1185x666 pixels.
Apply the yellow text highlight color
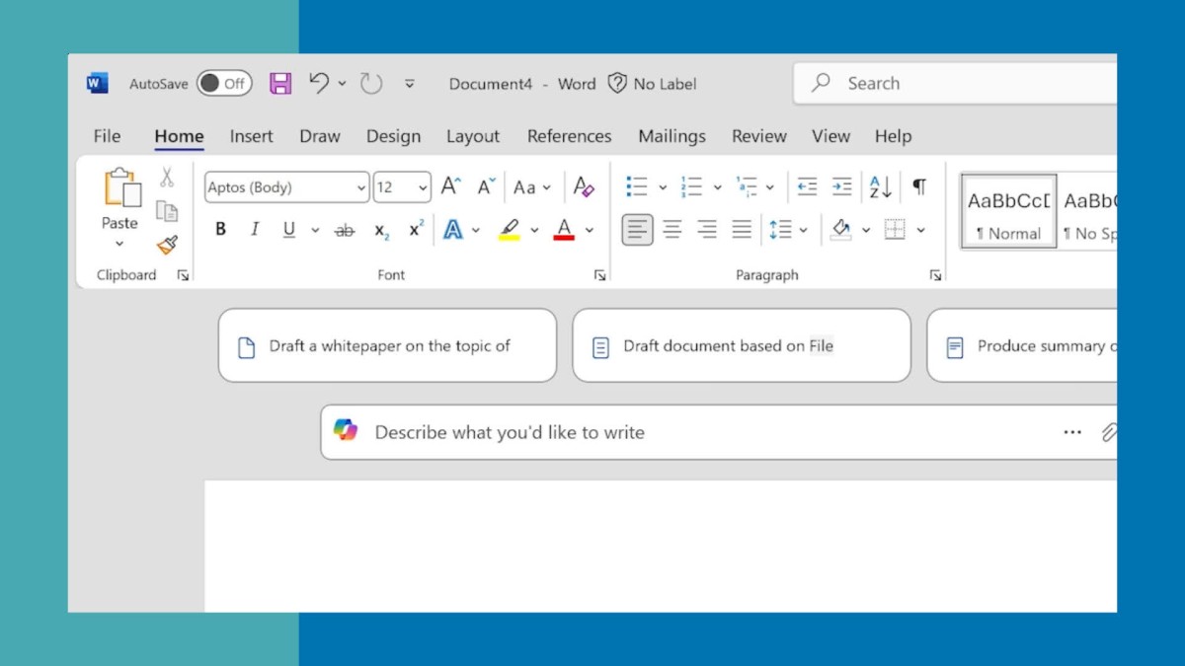[509, 230]
